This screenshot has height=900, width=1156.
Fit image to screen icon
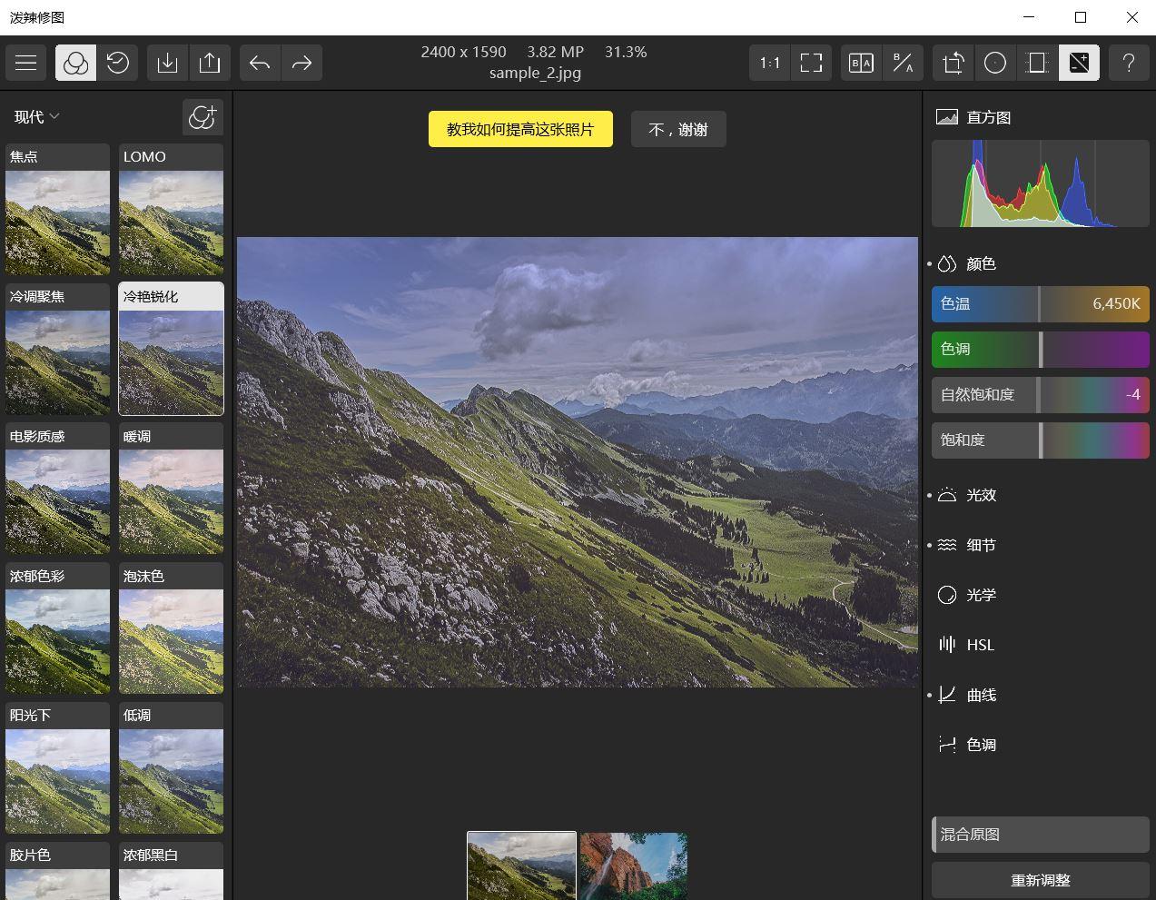[811, 63]
